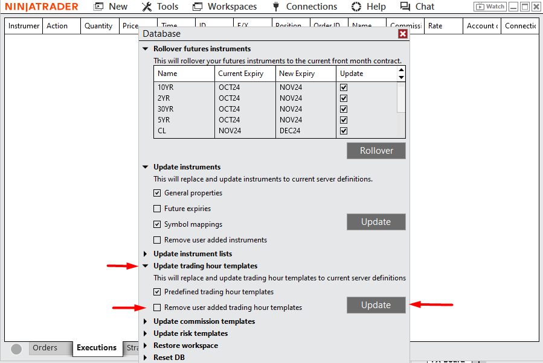Collapse Rollover futures instruments section

[x=145, y=49]
